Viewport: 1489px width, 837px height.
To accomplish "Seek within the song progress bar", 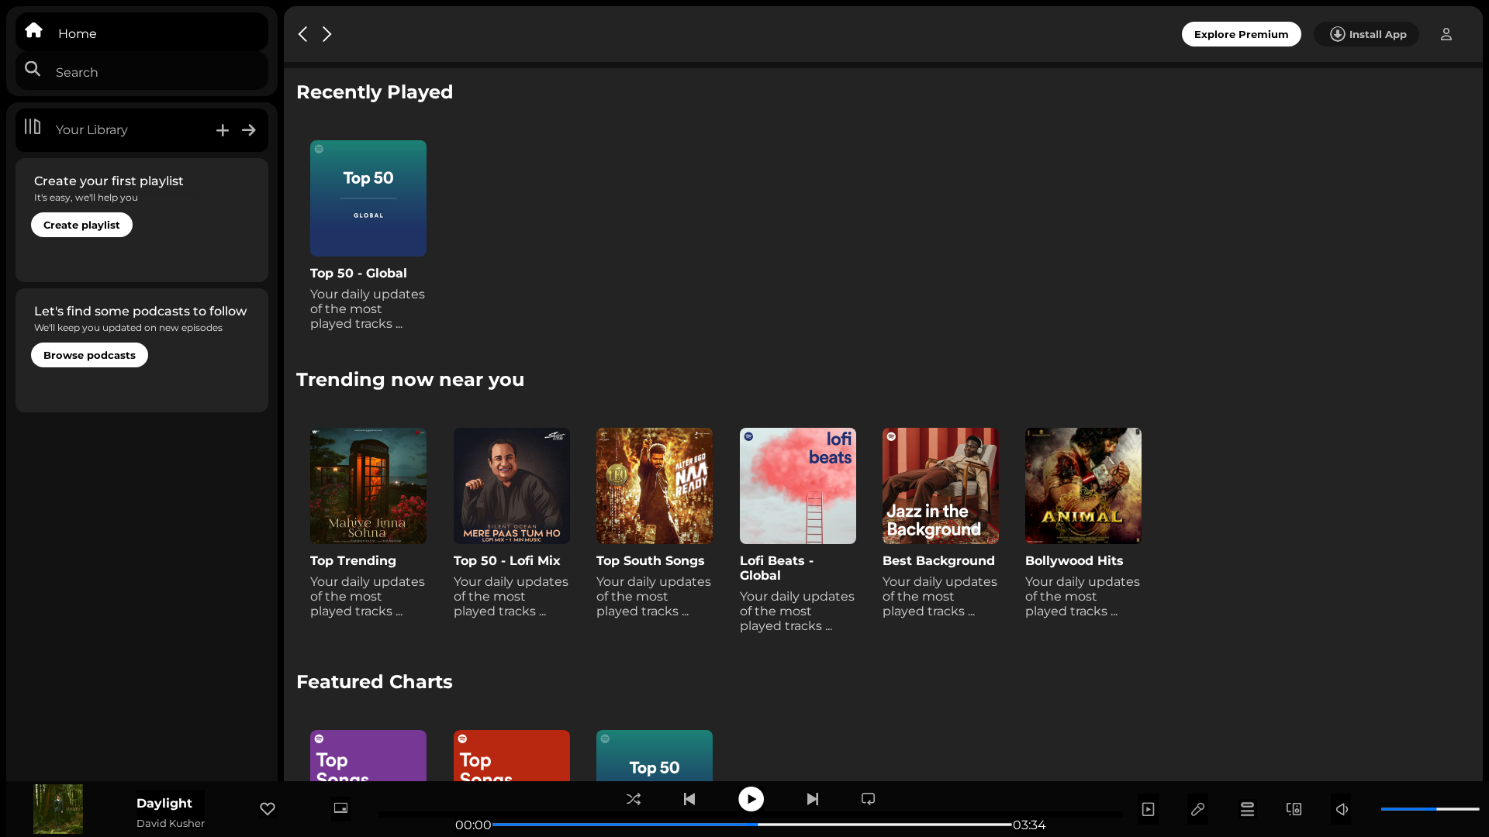I will [x=752, y=825].
